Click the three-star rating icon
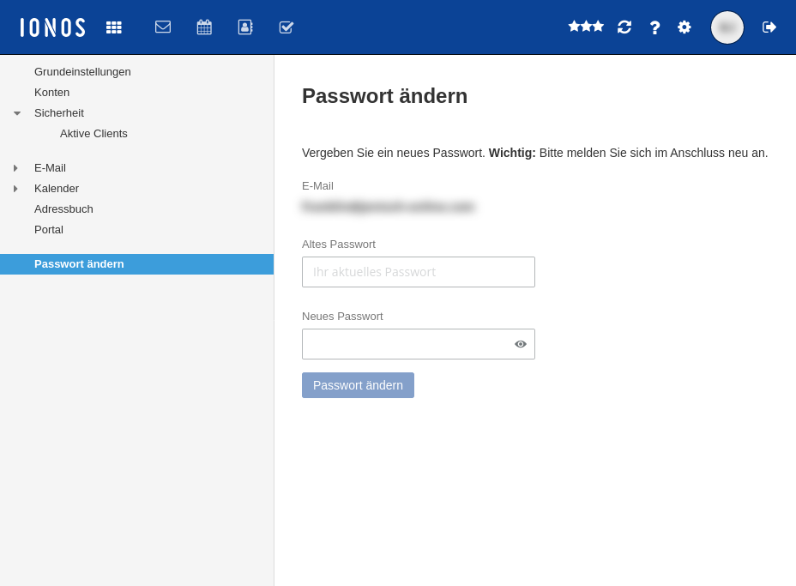Viewport: 796px width, 586px height. [x=586, y=27]
